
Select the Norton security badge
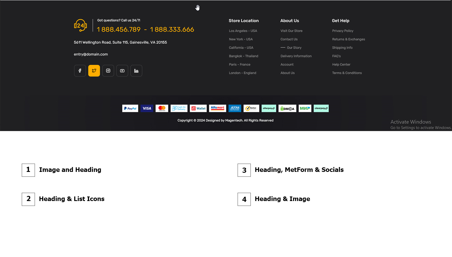click(x=251, y=109)
